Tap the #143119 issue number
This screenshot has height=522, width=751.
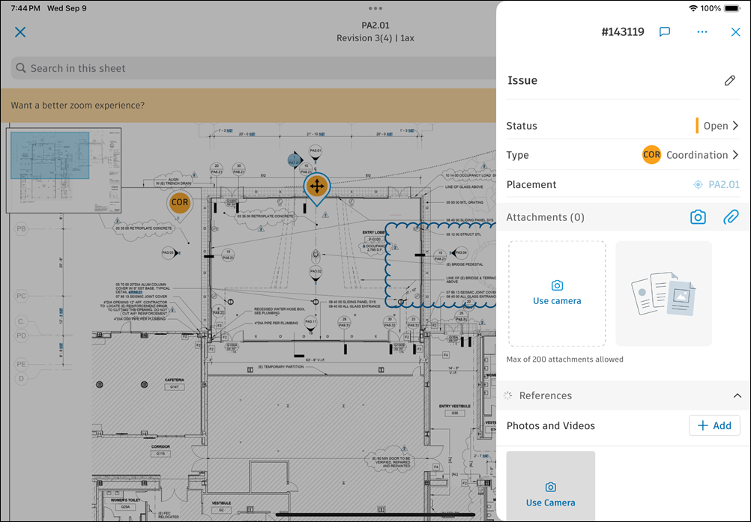point(623,32)
